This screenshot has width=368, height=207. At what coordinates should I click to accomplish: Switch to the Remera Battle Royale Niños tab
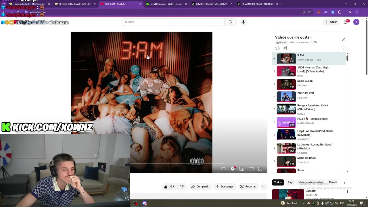[x=75, y=4]
